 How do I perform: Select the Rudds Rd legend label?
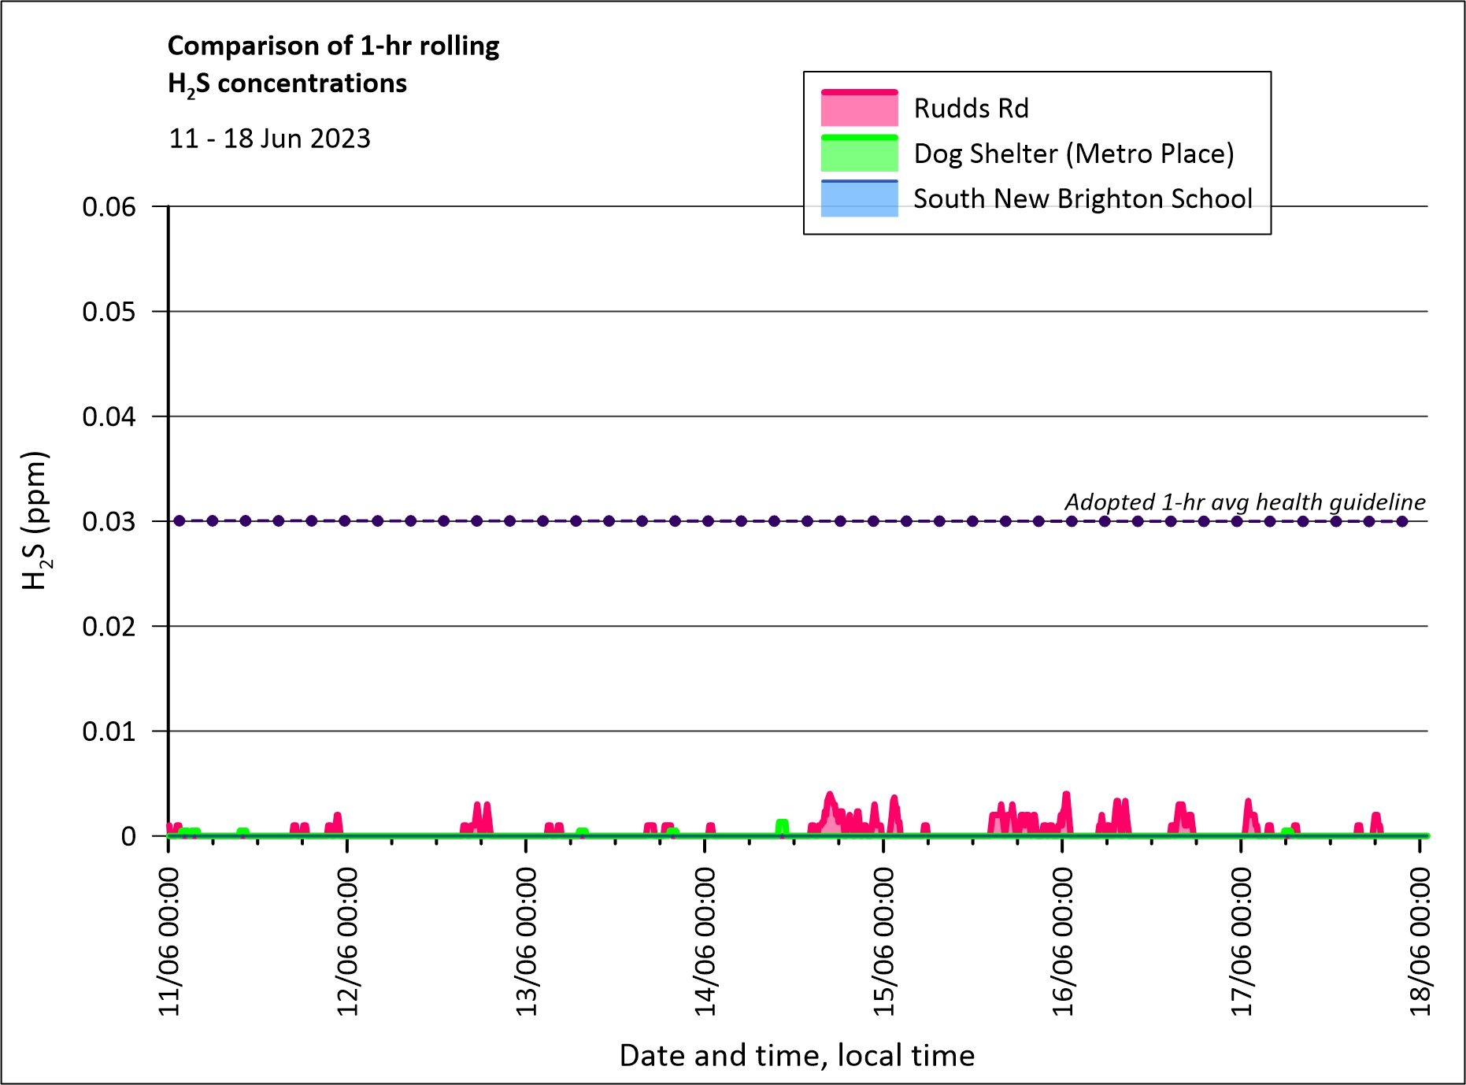(971, 109)
